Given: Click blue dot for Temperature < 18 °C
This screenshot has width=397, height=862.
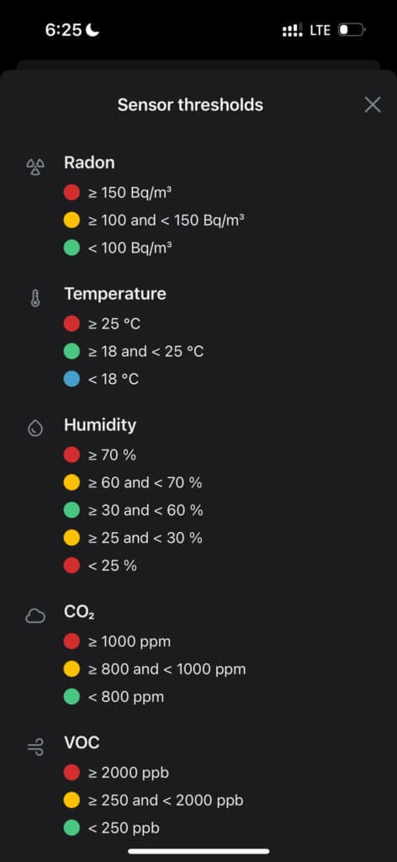Looking at the screenshot, I should coord(72,379).
